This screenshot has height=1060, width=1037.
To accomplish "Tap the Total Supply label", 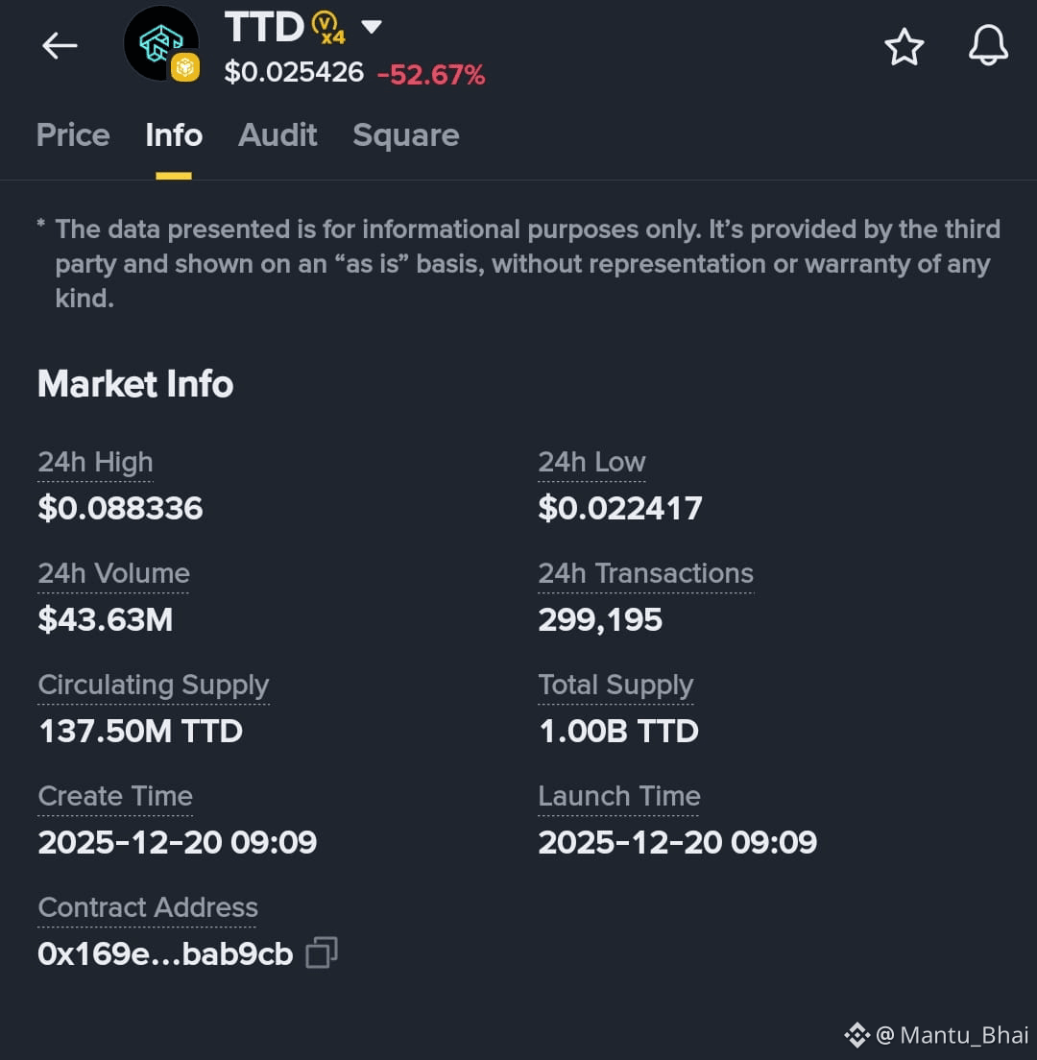I will pos(615,685).
